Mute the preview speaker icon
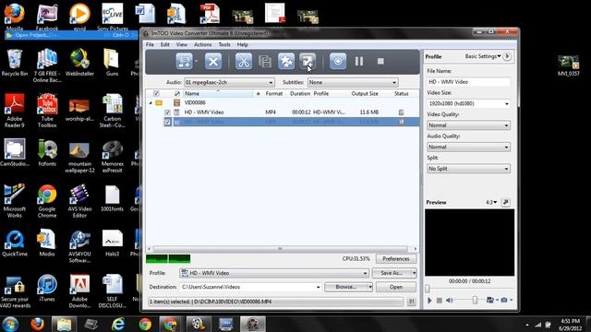591x332 pixels. 450,301
